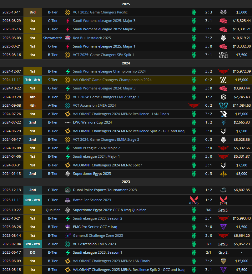Click the 2023 year header
The image size is (252, 274).
tap(126, 182)
